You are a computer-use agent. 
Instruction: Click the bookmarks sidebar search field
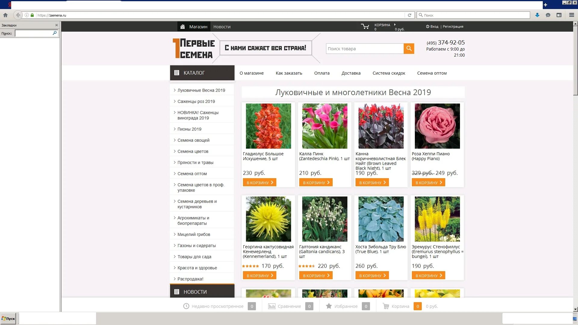pyautogui.click(x=34, y=33)
